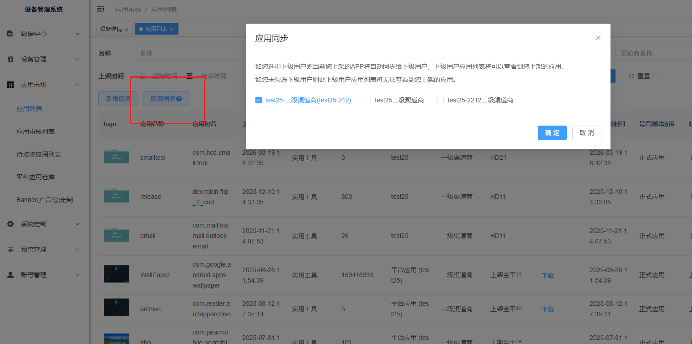This screenshot has width=692, height=344.
Task: Expand the 数据中心 menu chevron
Action: tap(77, 34)
